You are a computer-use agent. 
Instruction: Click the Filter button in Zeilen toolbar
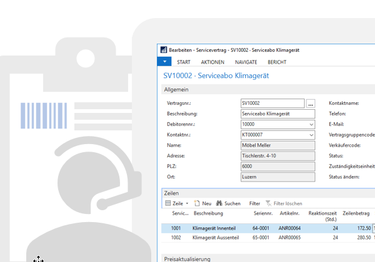click(254, 203)
